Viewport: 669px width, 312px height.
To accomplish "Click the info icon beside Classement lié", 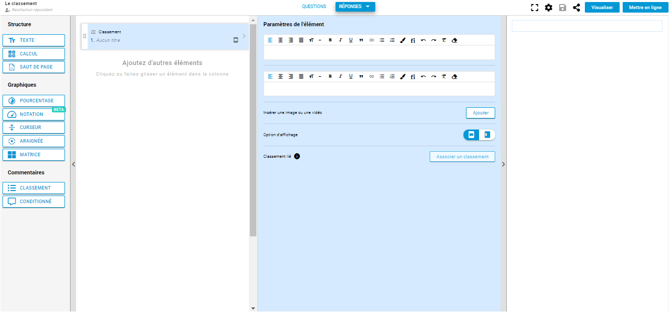I will (x=297, y=157).
